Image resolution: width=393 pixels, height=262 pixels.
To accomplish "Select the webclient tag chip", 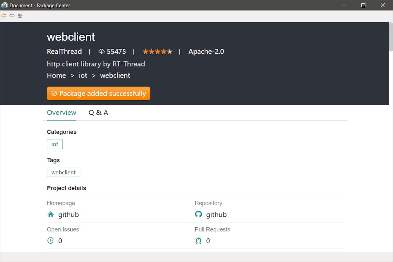I will [x=64, y=172].
